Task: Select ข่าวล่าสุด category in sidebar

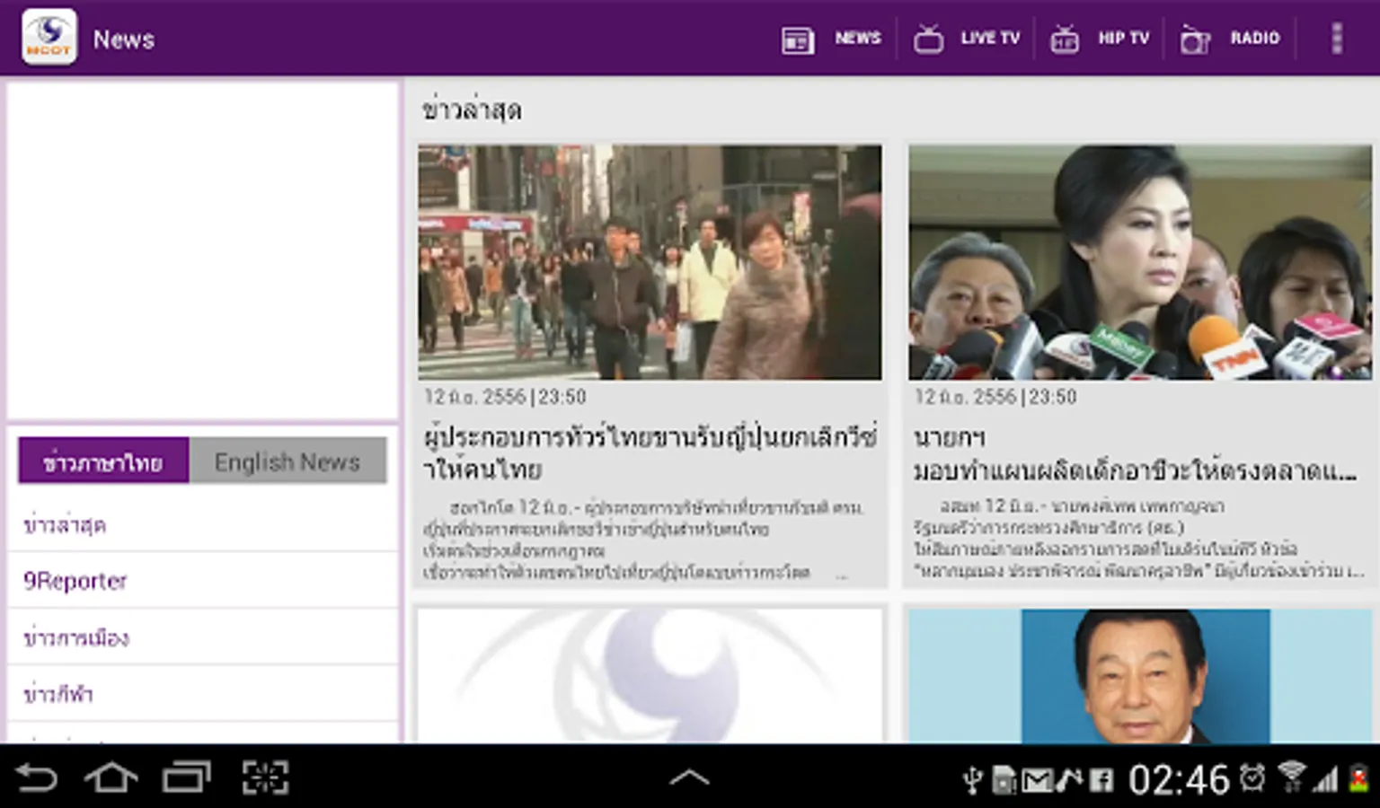Action: click(x=65, y=525)
